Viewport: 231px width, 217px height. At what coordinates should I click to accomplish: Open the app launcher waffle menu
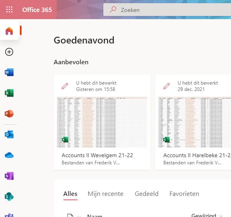click(9, 10)
